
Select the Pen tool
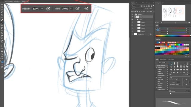(2, 41)
